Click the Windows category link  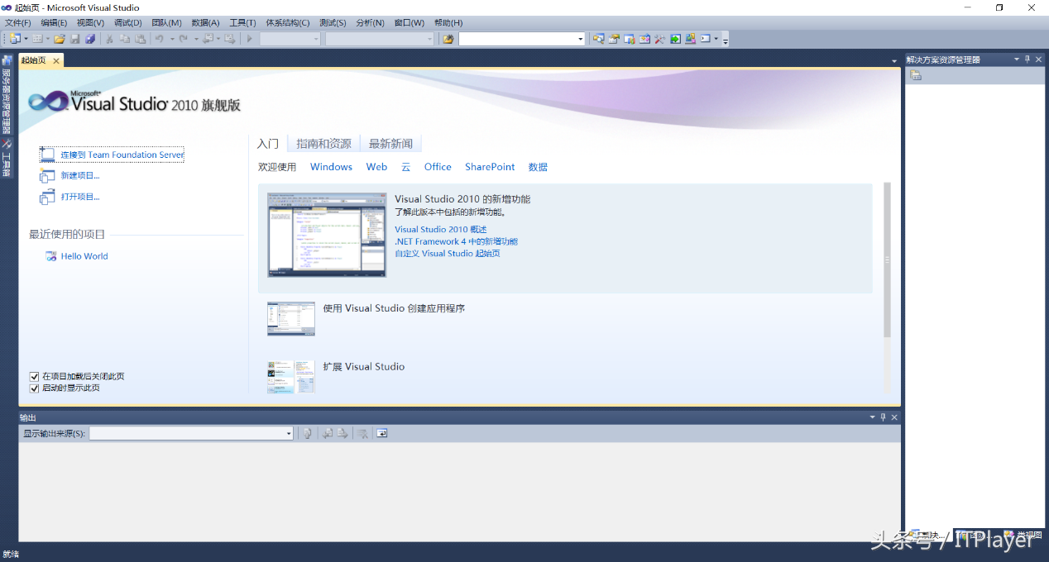[x=331, y=167]
